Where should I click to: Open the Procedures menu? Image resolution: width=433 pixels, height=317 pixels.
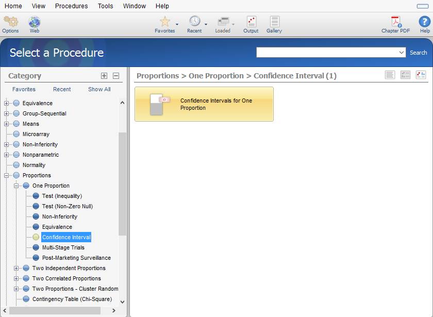pyautogui.click(x=71, y=6)
